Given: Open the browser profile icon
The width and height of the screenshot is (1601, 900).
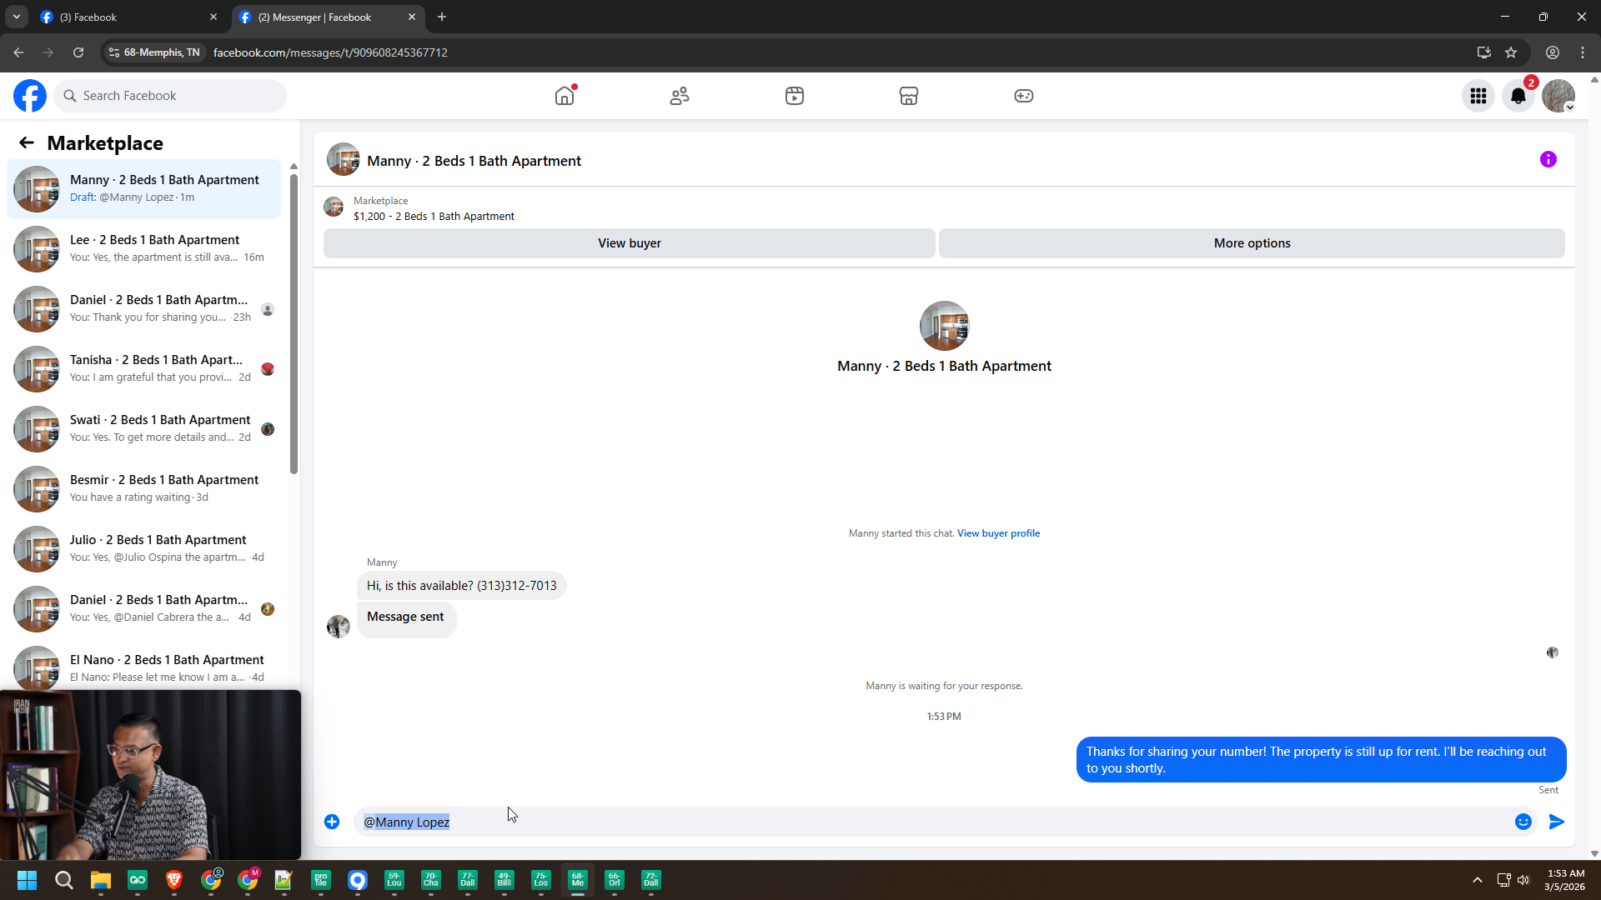Looking at the screenshot, I should click(x=1553, y=52).
